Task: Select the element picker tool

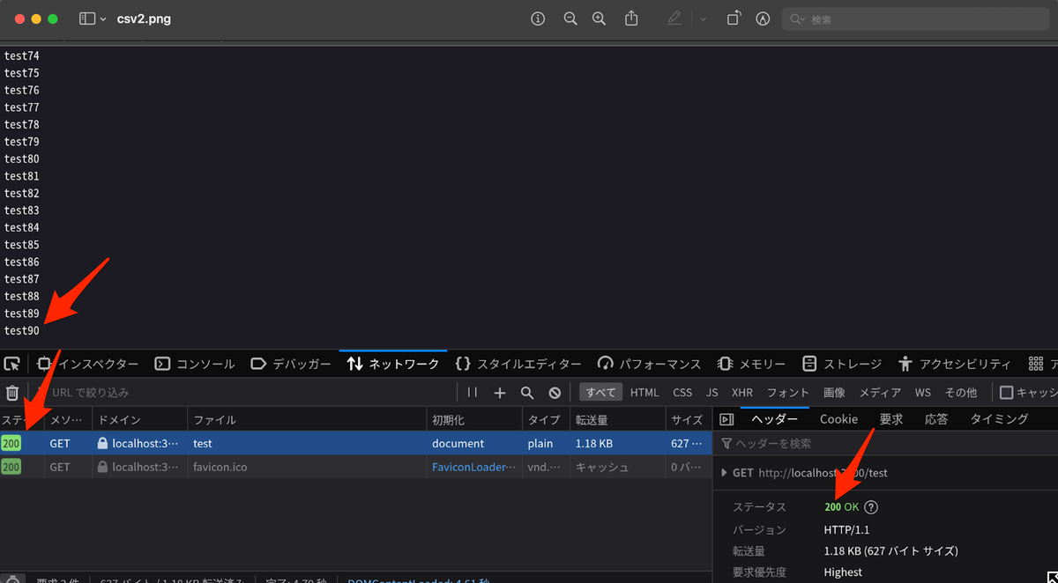Action: 12,363
